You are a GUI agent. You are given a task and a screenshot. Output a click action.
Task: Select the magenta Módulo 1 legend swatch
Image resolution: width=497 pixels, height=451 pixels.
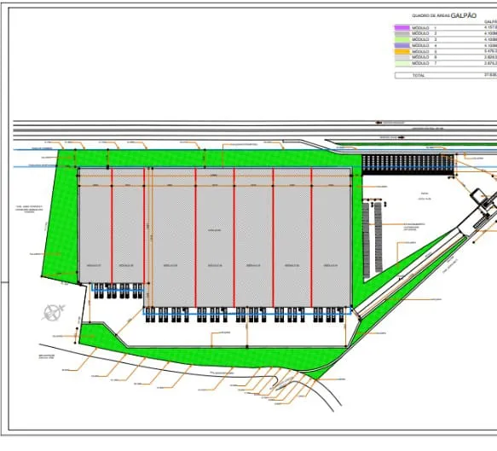402,28
